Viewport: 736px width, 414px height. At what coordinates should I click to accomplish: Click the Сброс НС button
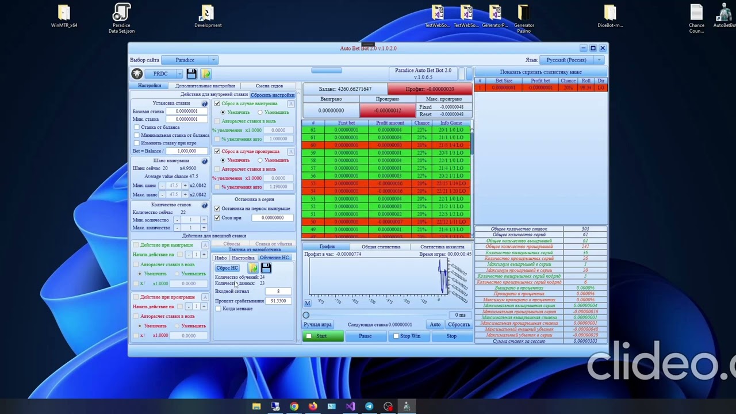227,268
